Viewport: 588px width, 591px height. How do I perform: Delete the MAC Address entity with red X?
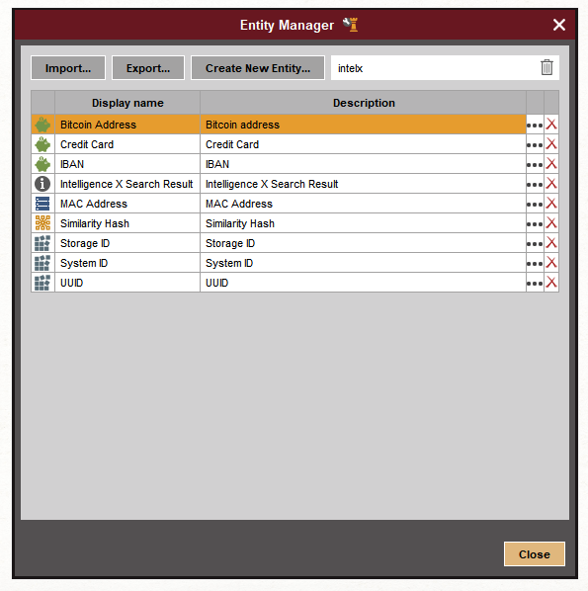tap(551, 204)
